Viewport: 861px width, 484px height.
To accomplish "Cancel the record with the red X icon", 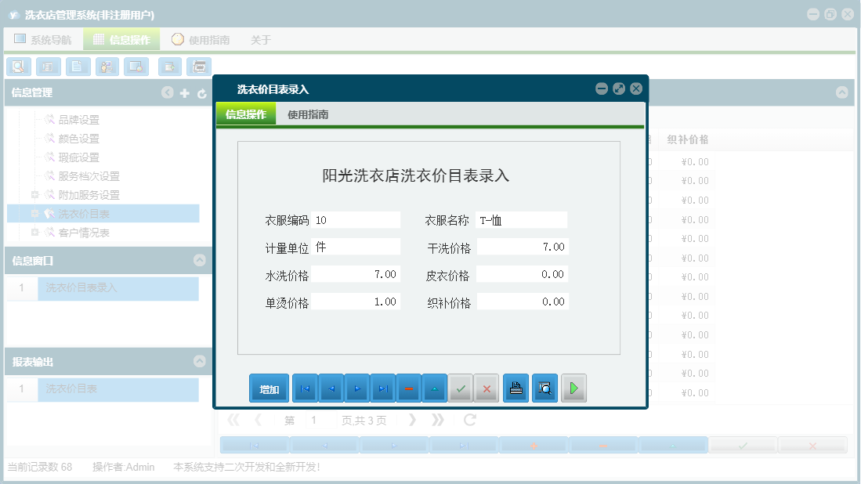I will 487,388.
